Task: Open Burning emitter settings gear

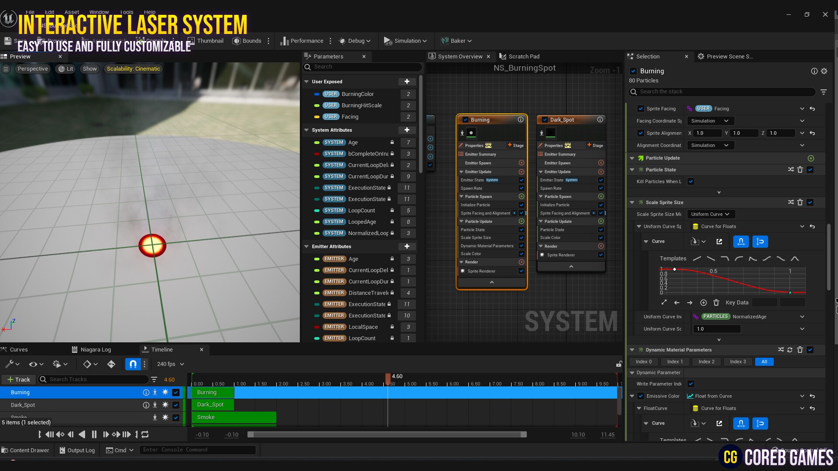Action: 824,71
